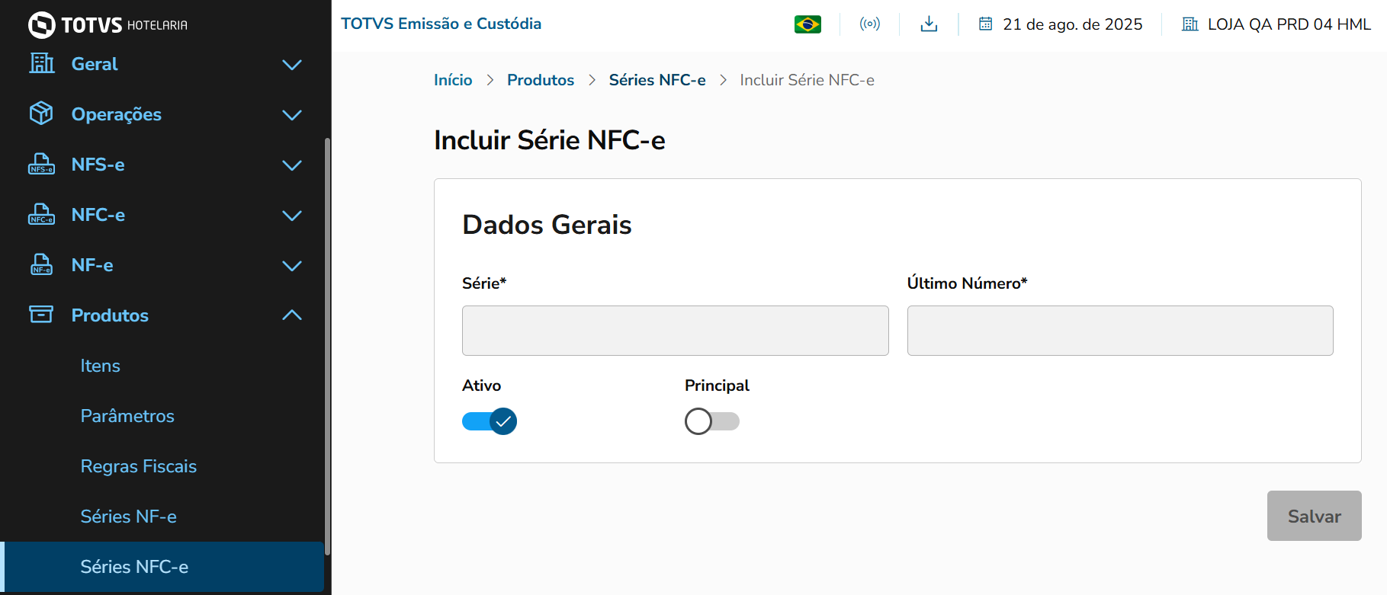Click the TOTVS Hotelaria logo

(108, 24)
